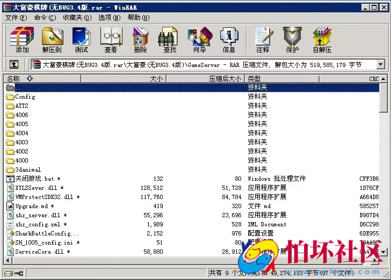Select the 4005 folder row
This screenshot has width=391, height=280.
pos(192,124)
